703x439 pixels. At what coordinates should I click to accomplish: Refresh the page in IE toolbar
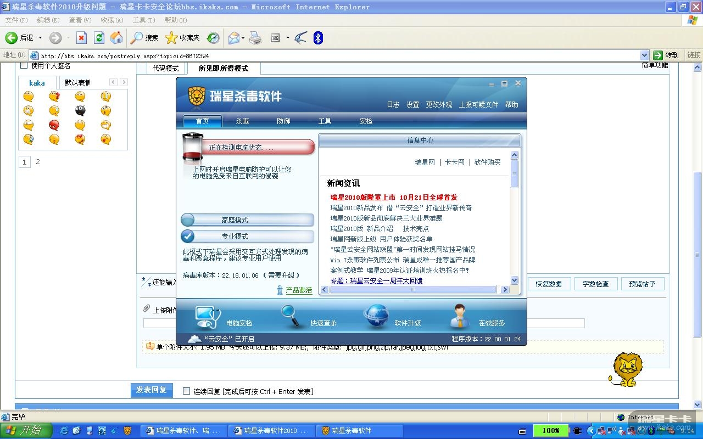[99, 38]
